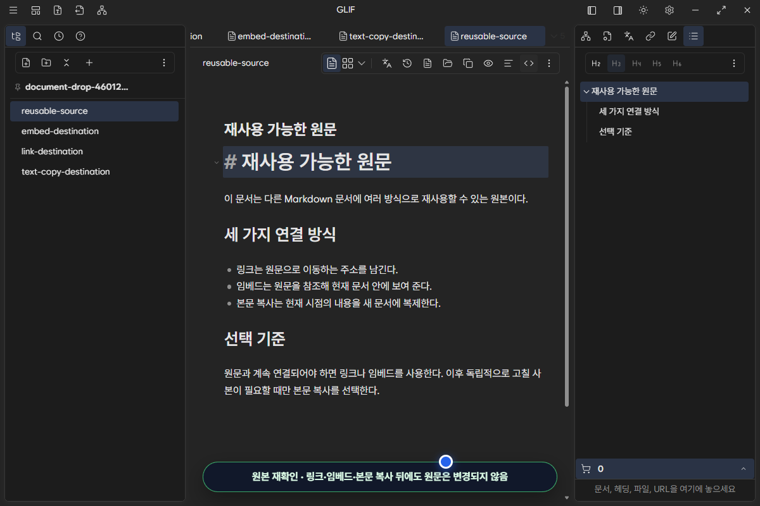Click the export document icon in title bar

79,10
